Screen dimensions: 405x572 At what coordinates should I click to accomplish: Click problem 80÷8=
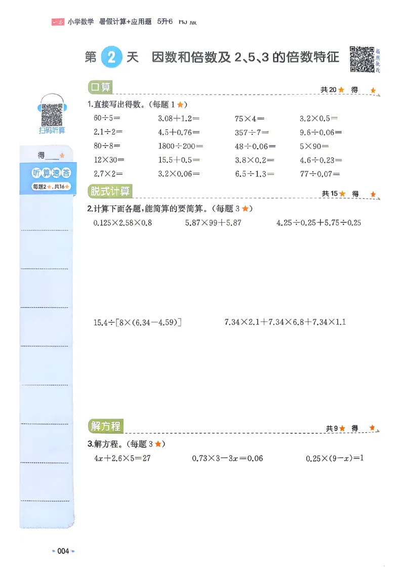[107, 146]
